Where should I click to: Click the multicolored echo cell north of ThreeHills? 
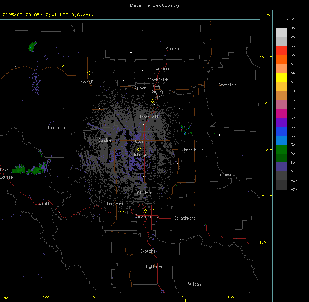(x=186, y=129)
